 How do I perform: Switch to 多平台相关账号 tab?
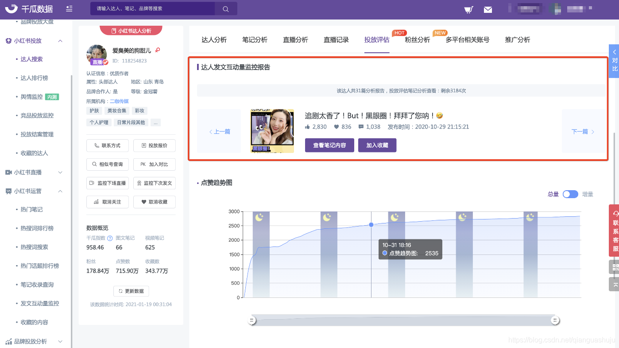point(468,40)
